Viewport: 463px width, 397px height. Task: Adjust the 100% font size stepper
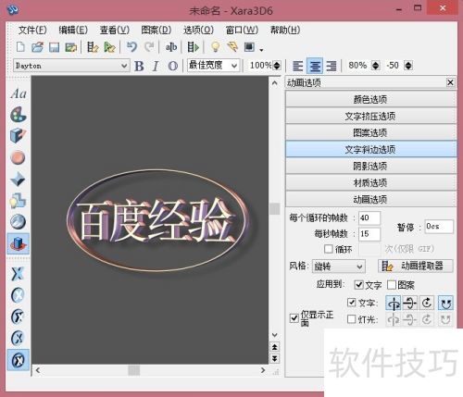click(x=277, y=66)
